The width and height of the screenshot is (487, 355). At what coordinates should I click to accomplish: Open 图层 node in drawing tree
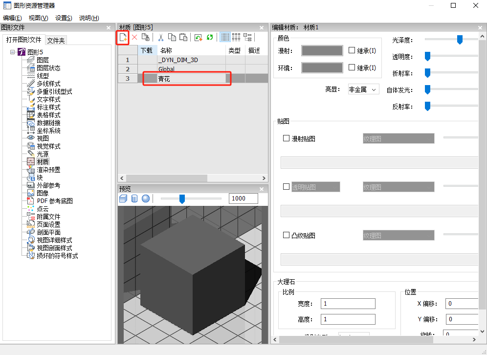pos(43,60)
